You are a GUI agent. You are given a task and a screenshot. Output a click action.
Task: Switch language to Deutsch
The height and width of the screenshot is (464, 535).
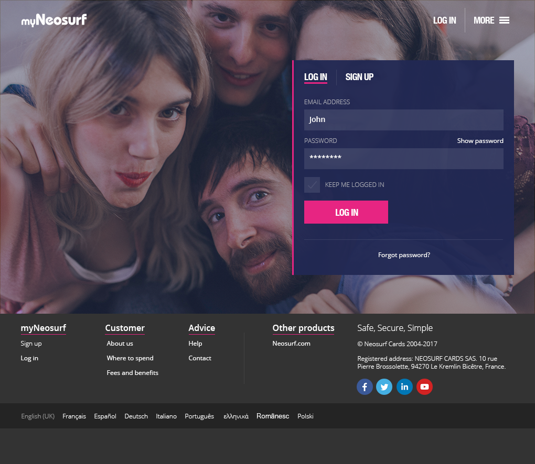[x=136, y=416]
